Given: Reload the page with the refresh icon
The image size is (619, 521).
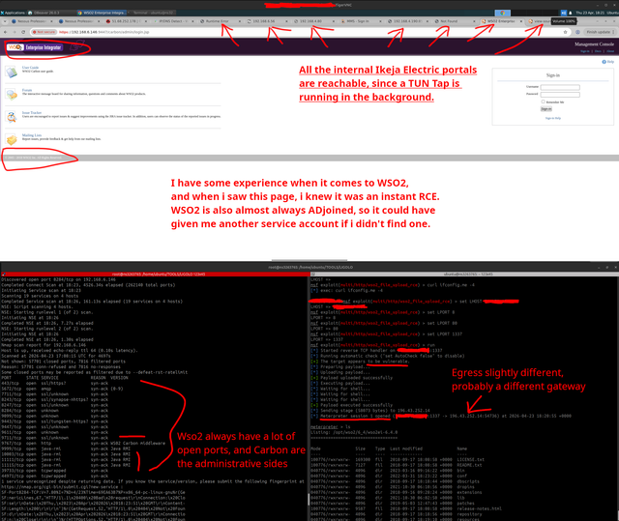Looking at the screenshot, I should pyautogui.click(x=23, y=32).
